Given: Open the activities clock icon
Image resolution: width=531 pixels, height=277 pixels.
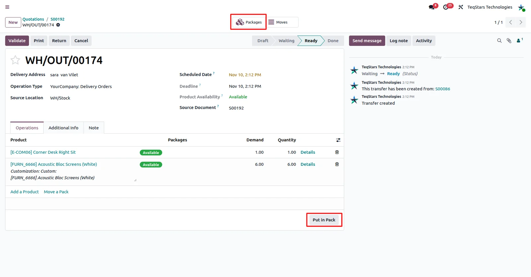Looking at the screenshot, I should pyautogui.click(x=446, y=7).
